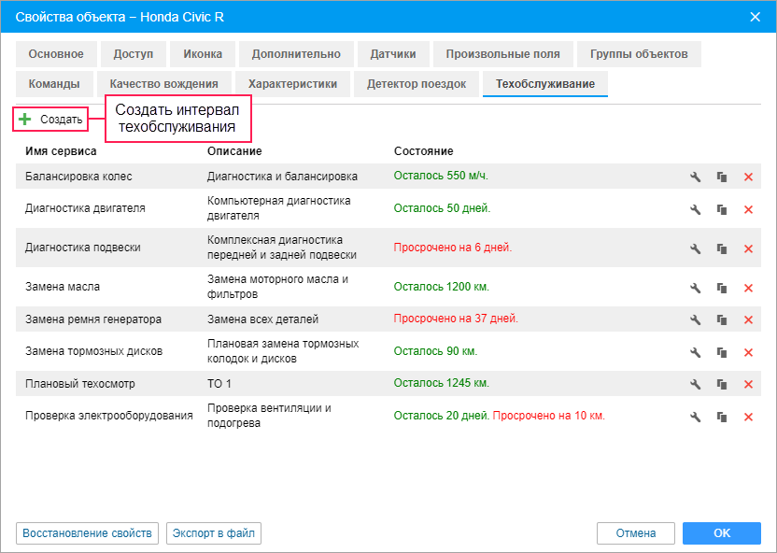Click Восстановление свойств button
The width and height of the screenshot is (777, 553).
[87, 533]
